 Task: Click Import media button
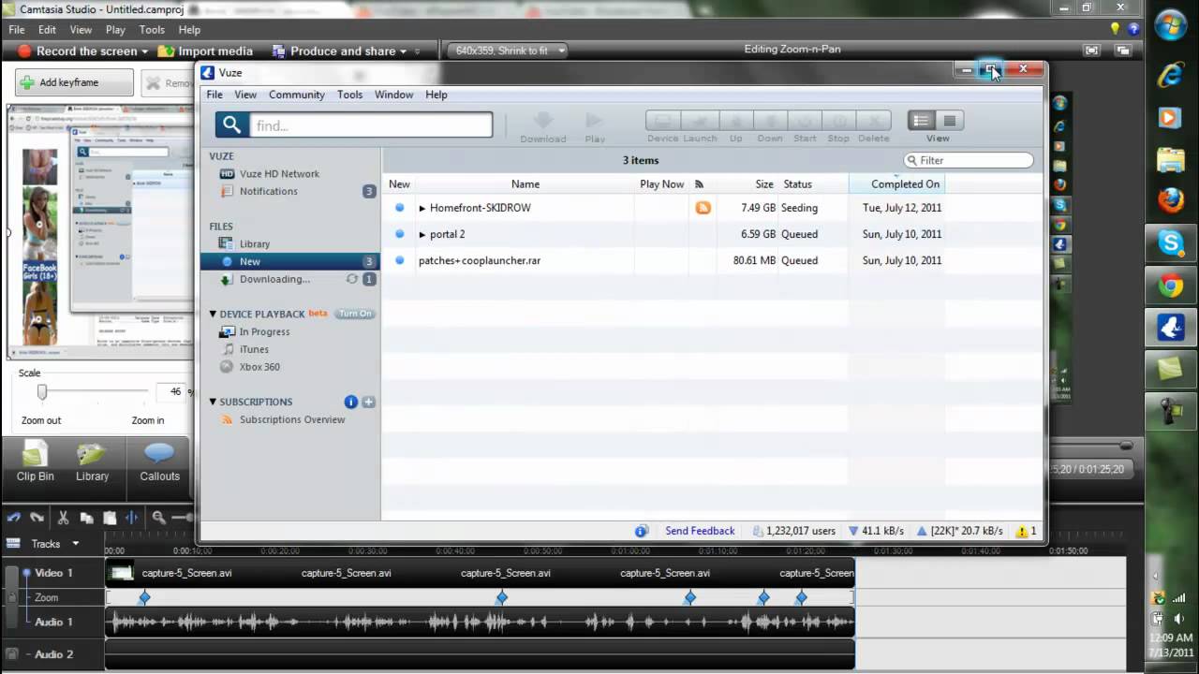[206, 51]
